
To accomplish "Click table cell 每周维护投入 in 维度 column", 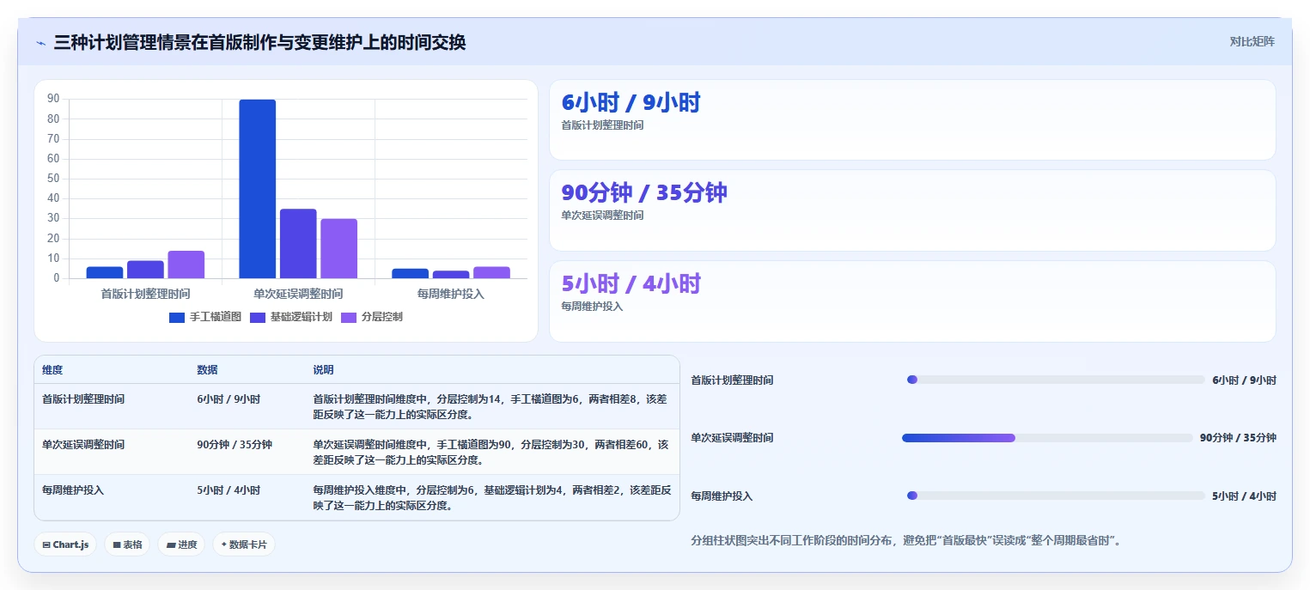I will pyautogui.click(x=73, y=490).
